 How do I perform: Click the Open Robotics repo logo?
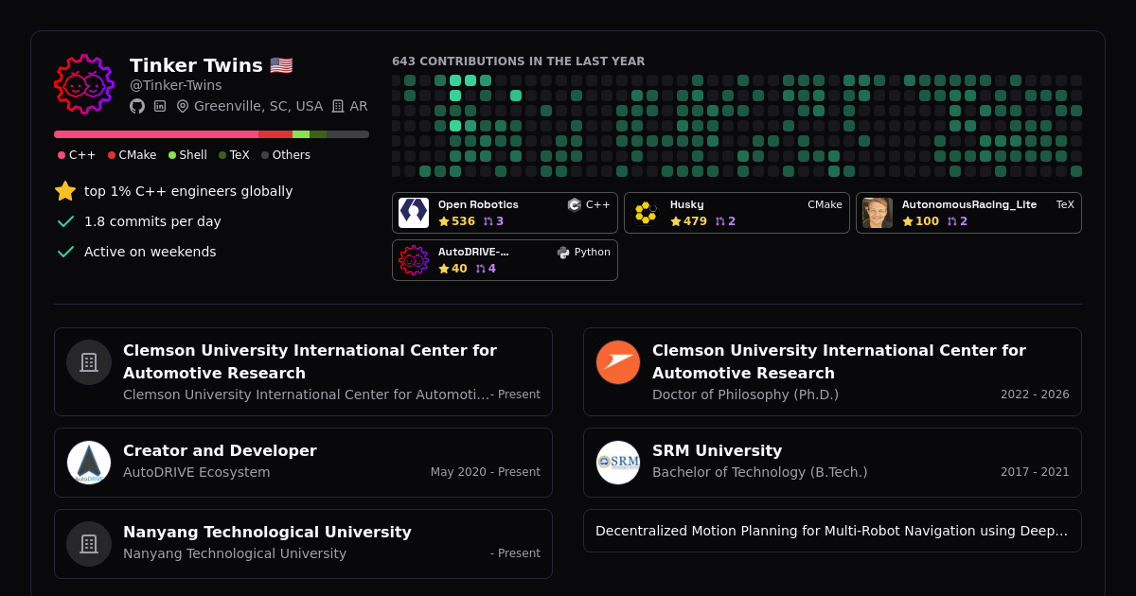click(x=414, y=213)
